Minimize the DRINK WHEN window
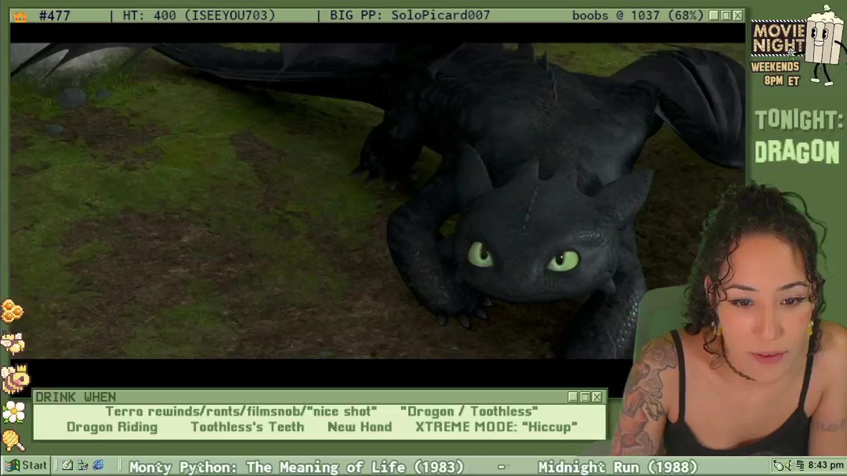 pos(573,397)
